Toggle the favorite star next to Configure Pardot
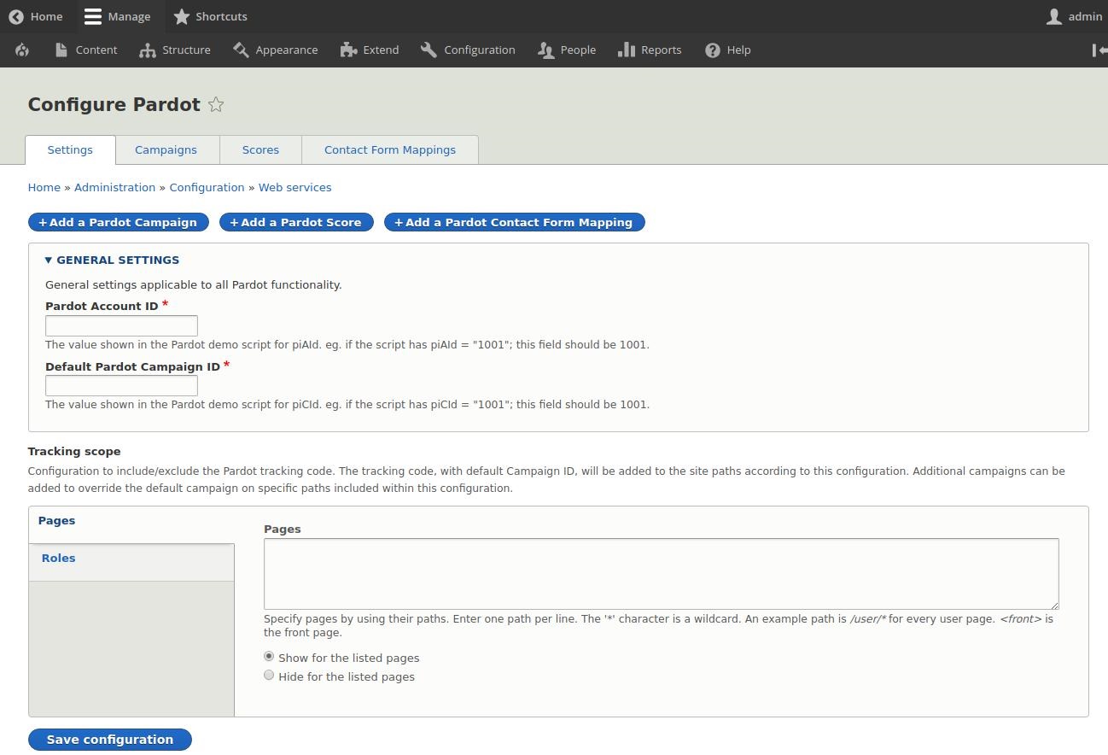 216,104
